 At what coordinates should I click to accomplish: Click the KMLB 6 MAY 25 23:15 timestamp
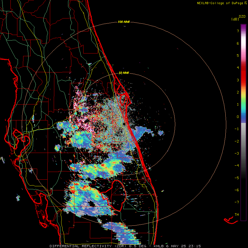pyautogui.click(x=177, y=246)
